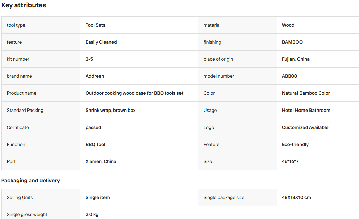Select the Certificate passed value

point(93,127)
